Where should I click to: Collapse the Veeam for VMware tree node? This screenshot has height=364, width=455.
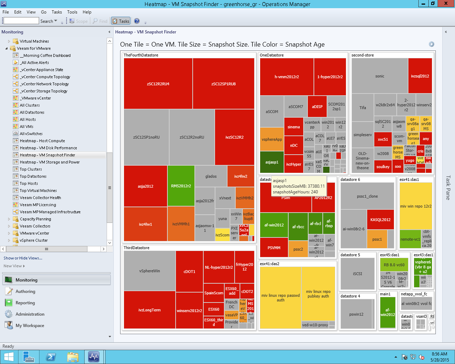[6, 48]
